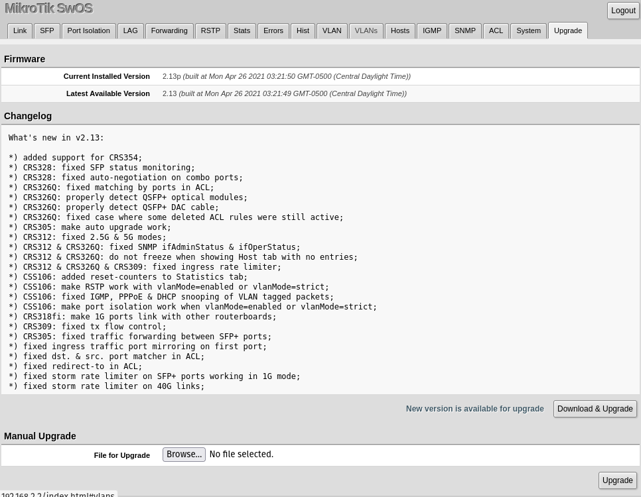The width and height of the screenshot is (641, 497).
Task: Open the VLAN tab
Action: (332, 30)
